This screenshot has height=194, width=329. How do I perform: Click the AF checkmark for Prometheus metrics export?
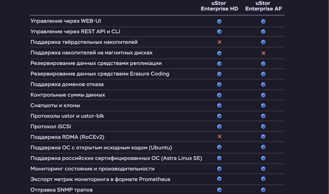263,179
